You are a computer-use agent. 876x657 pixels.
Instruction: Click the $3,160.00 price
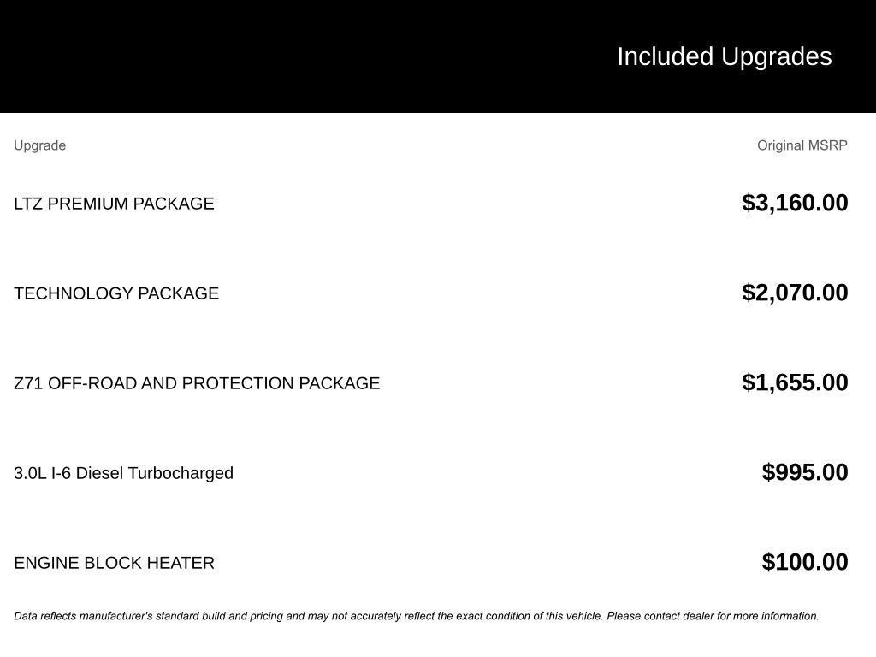pyautogui.click(x=795, y=203)
